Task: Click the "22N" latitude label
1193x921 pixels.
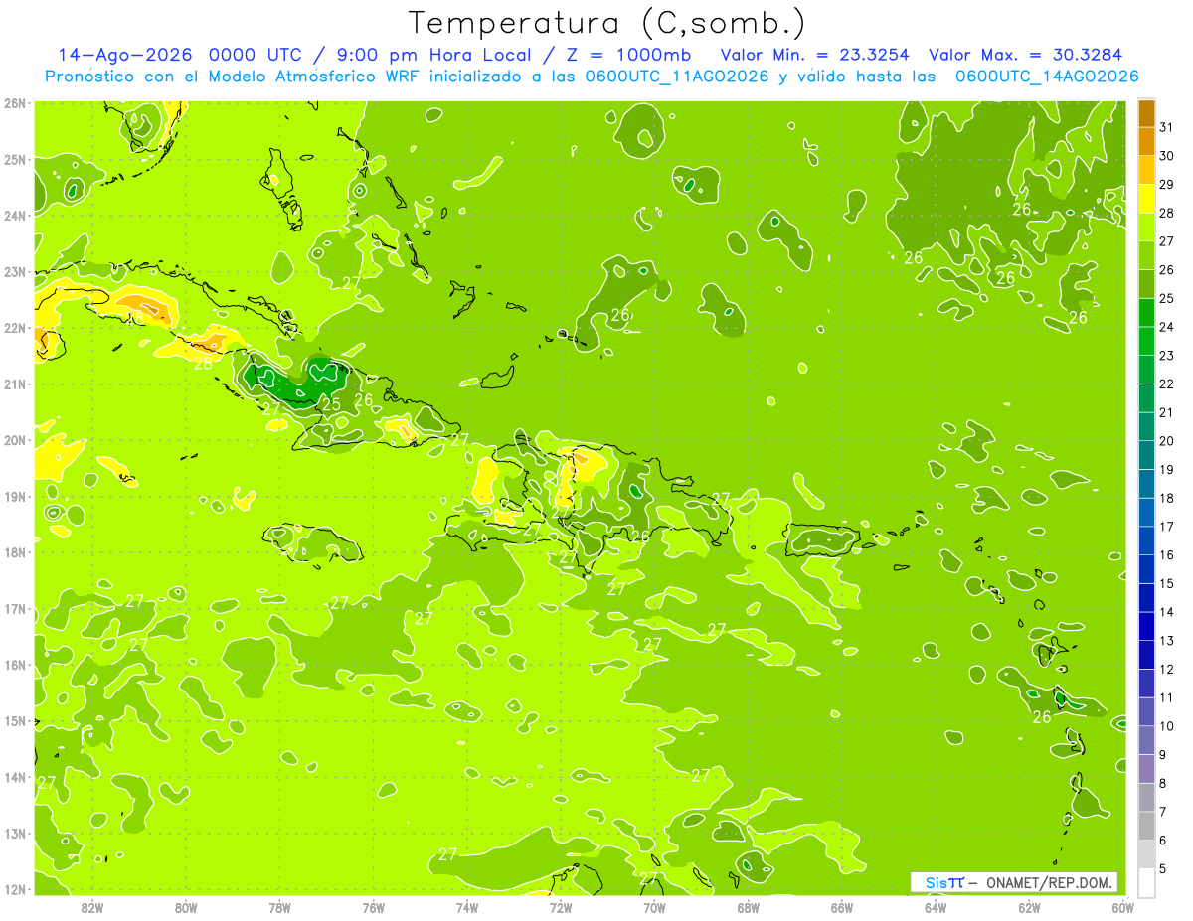Action: 15,328
